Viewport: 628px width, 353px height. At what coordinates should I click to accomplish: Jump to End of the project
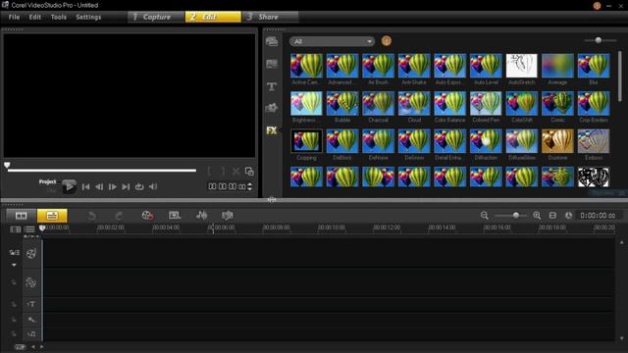[x=126, y=186]
